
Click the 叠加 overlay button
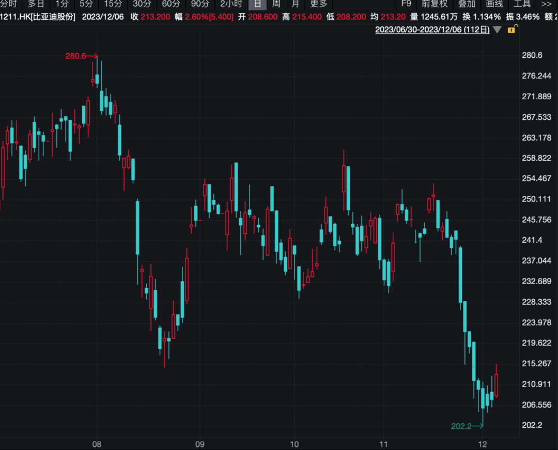467,4
